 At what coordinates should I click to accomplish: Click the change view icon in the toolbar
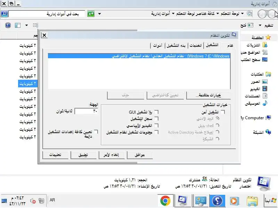pyautogui.click(x=35, y=25)
